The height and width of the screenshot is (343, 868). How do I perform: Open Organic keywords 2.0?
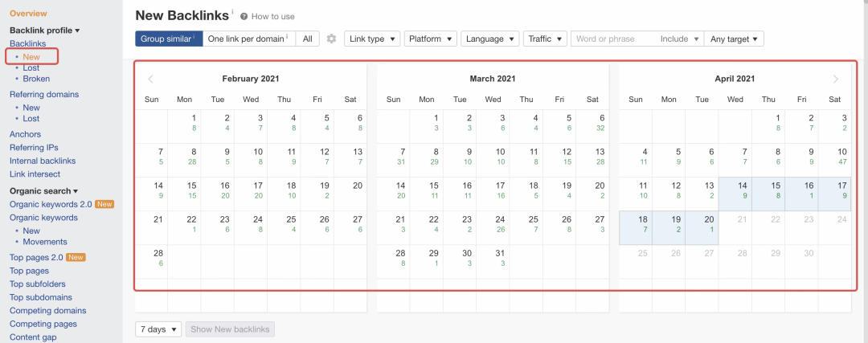51,204
